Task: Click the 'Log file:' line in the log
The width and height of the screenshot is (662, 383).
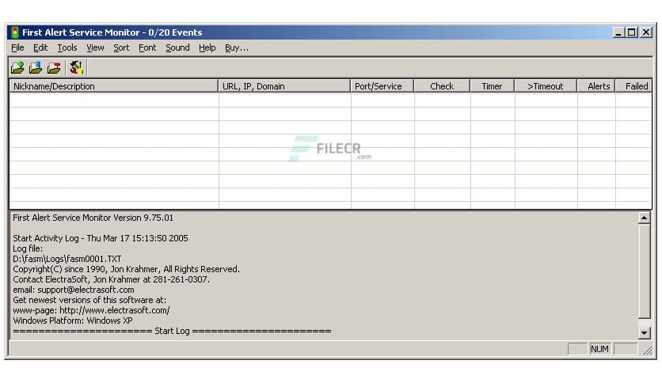Action: [28, 248]
